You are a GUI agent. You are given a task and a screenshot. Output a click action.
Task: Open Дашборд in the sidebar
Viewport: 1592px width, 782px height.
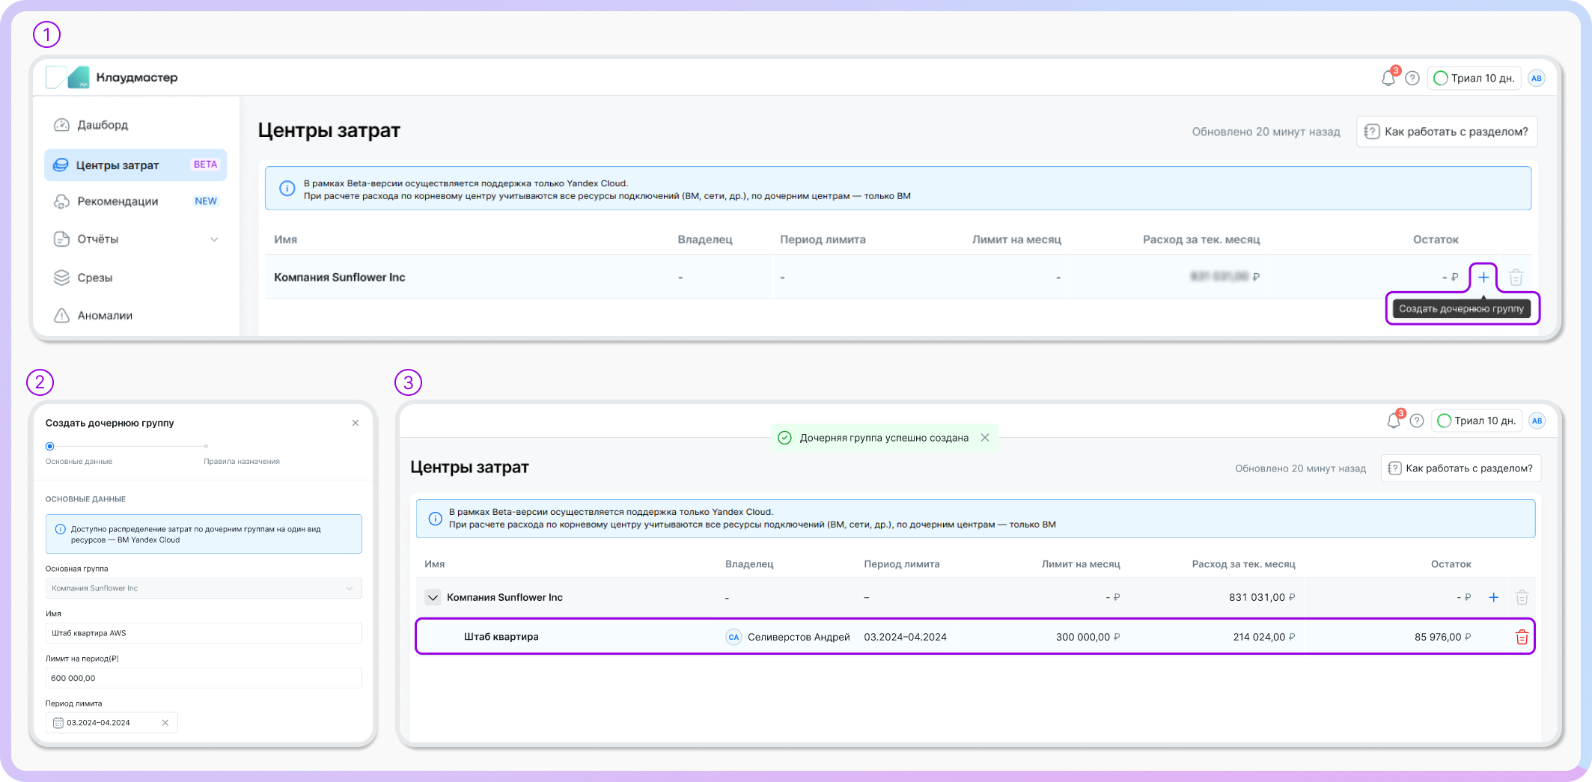(103, 125)
